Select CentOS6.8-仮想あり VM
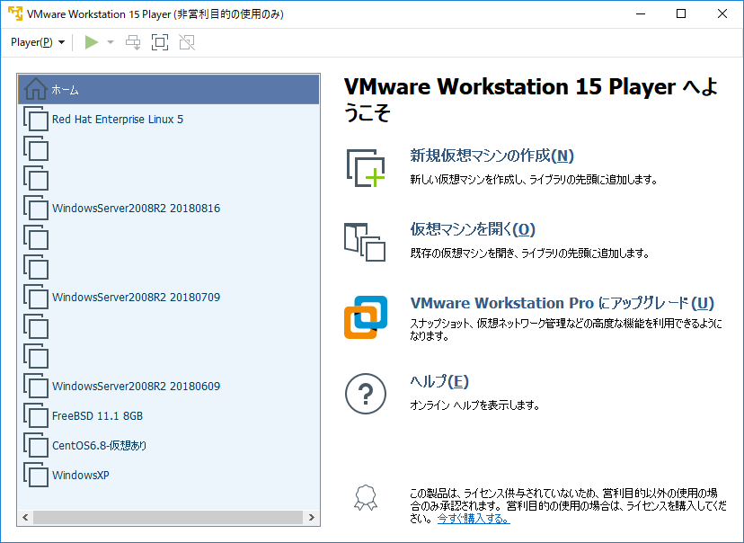744x543 pixels. click(x=168, y=445)
